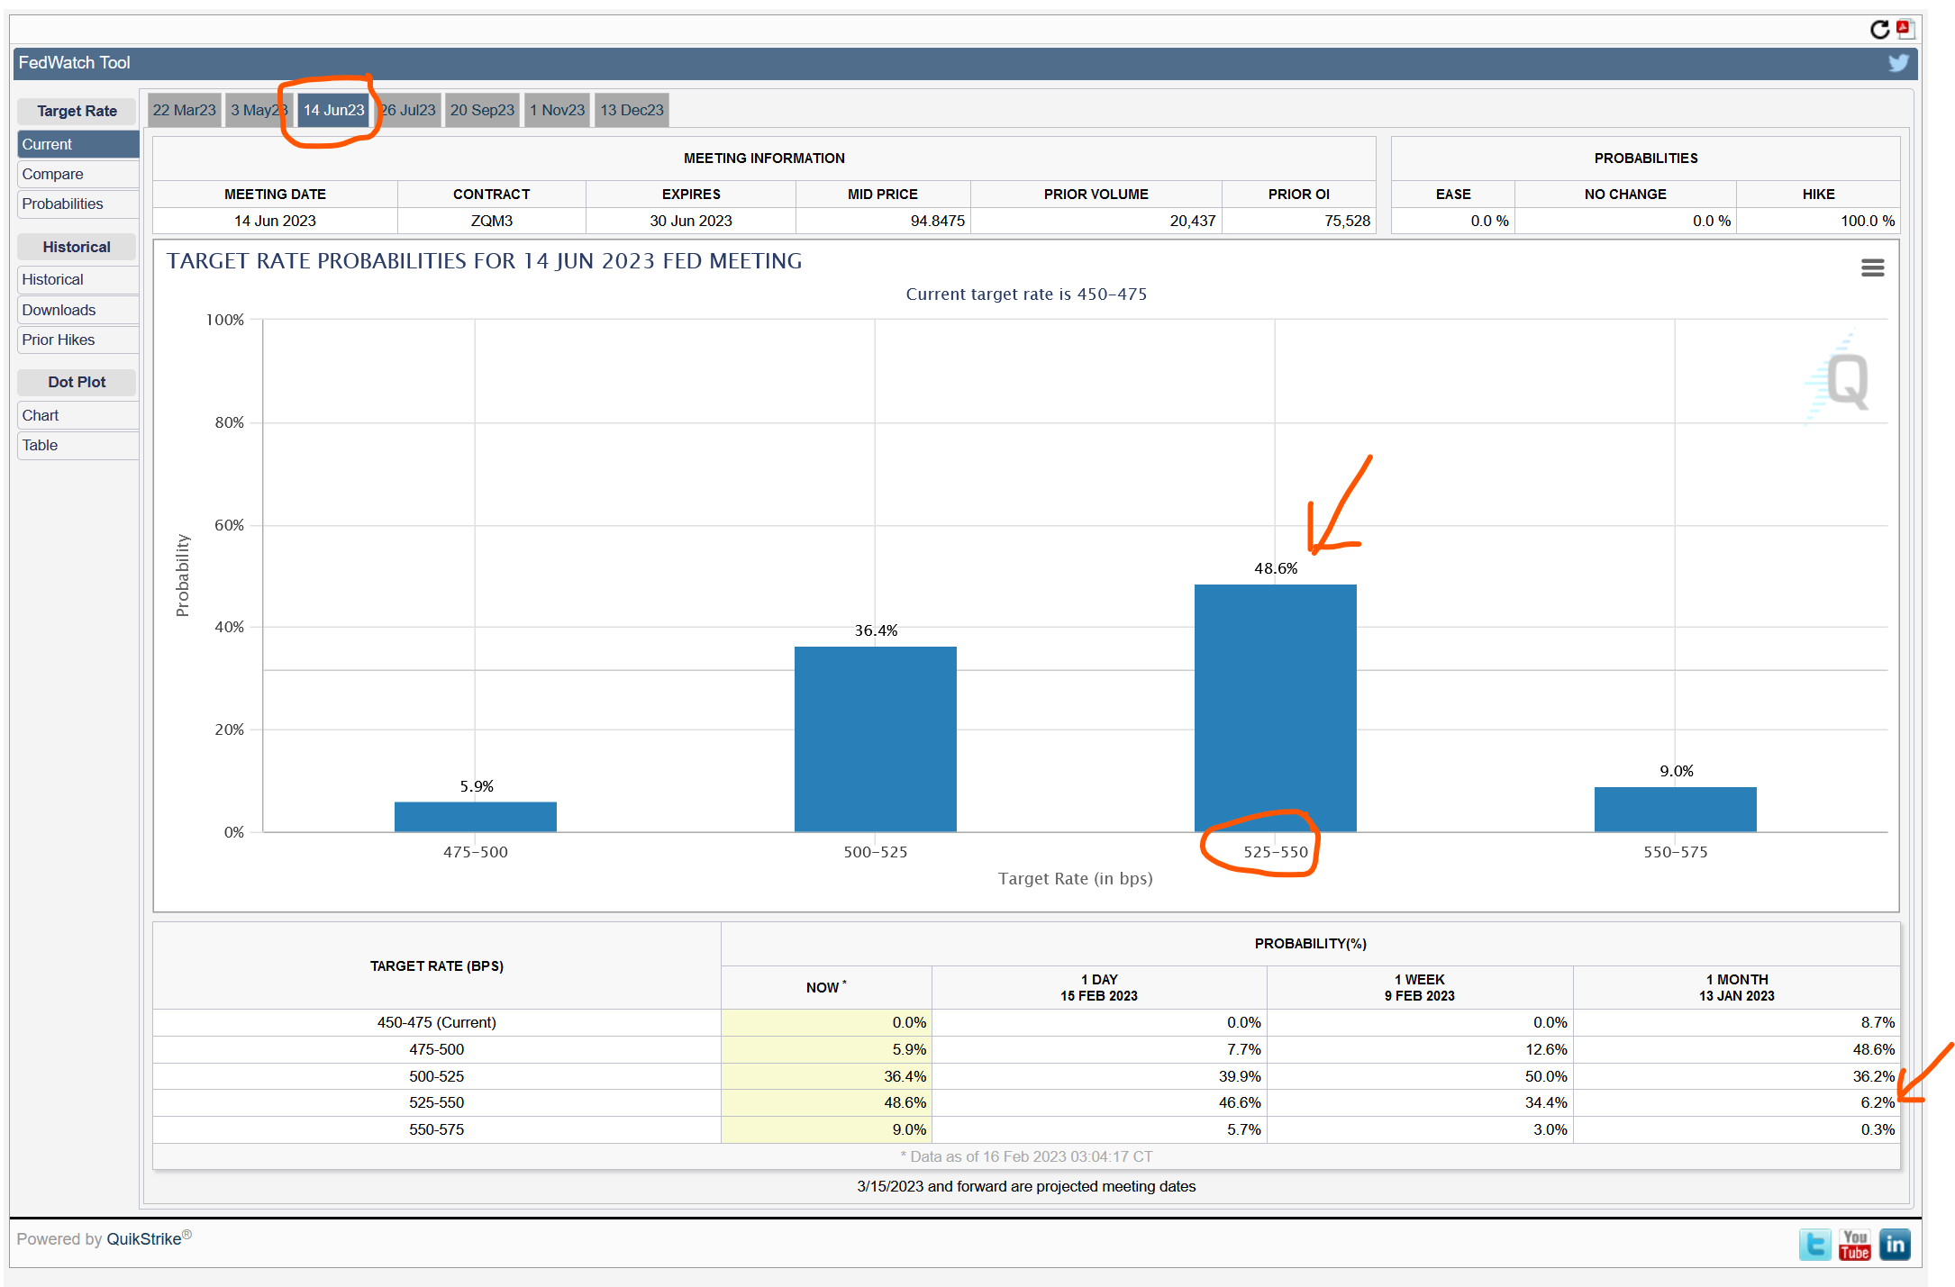Switch to the 26 Jul23 meeting tab
1955x1287 pixels.
click(409, 110)
